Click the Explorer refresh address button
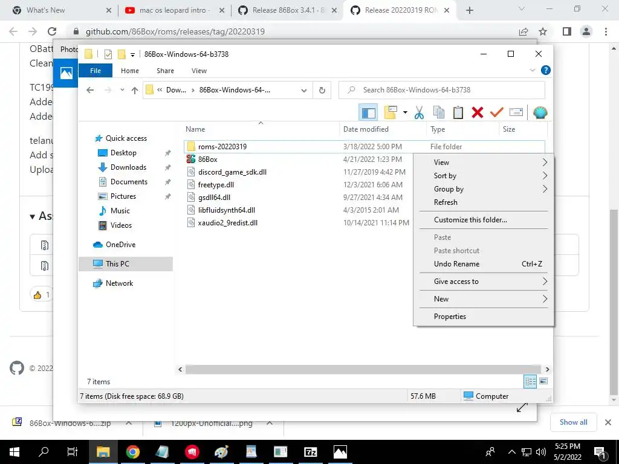This screenshot has width=619, height=464. click(322, 91)
